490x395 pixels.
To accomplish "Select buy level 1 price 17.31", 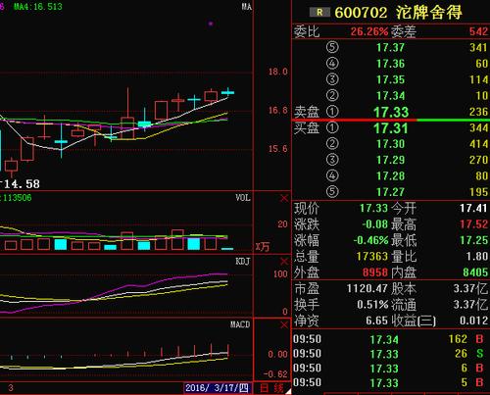I will [x=391, y=128].
